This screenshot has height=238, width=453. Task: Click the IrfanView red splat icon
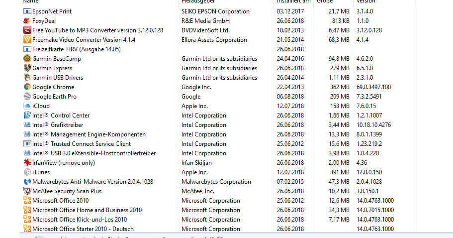click(27, 162)
